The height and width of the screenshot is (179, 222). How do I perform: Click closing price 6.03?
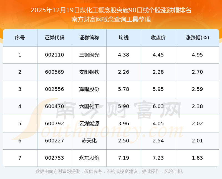pos(158,106)
